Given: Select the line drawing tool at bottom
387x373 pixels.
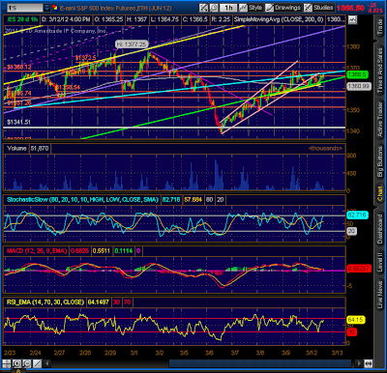Looking at the screenshot, I should (x=37, y=363).
